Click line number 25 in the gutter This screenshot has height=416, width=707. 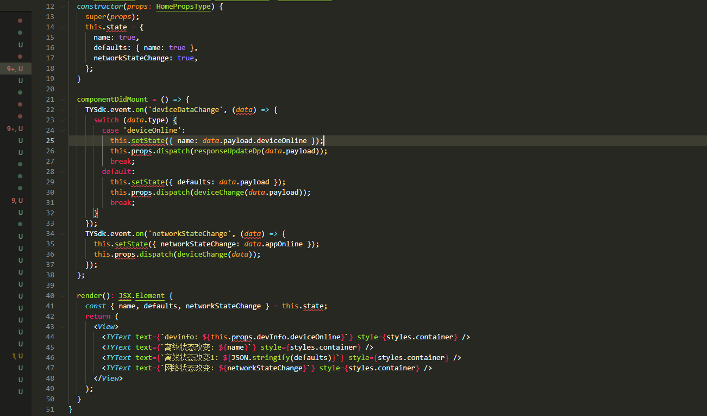click(x=50, y=141)
